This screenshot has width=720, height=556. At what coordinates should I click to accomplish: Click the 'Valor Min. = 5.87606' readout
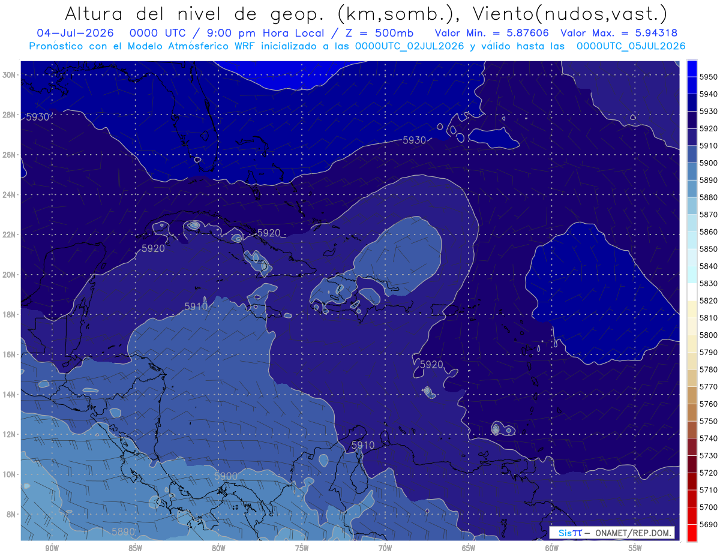point(491,33)
